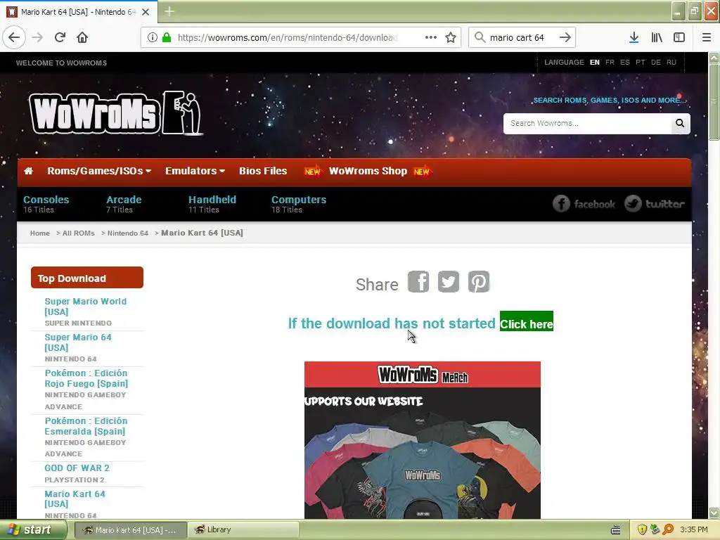This screenshot has width=720, height=540.
Task: Click the tray magnifier icon
Action: (668, 529)
